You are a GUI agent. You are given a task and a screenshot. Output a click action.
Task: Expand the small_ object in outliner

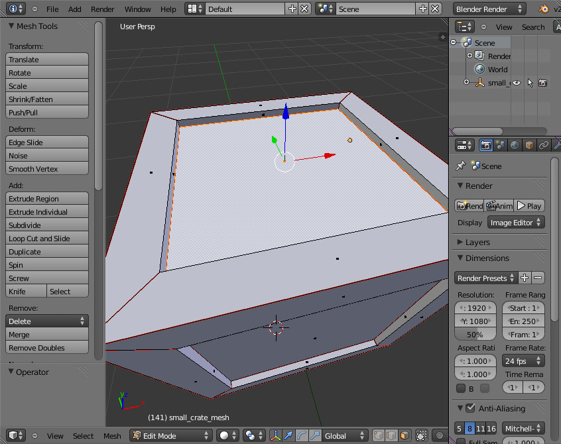(466, 82)
